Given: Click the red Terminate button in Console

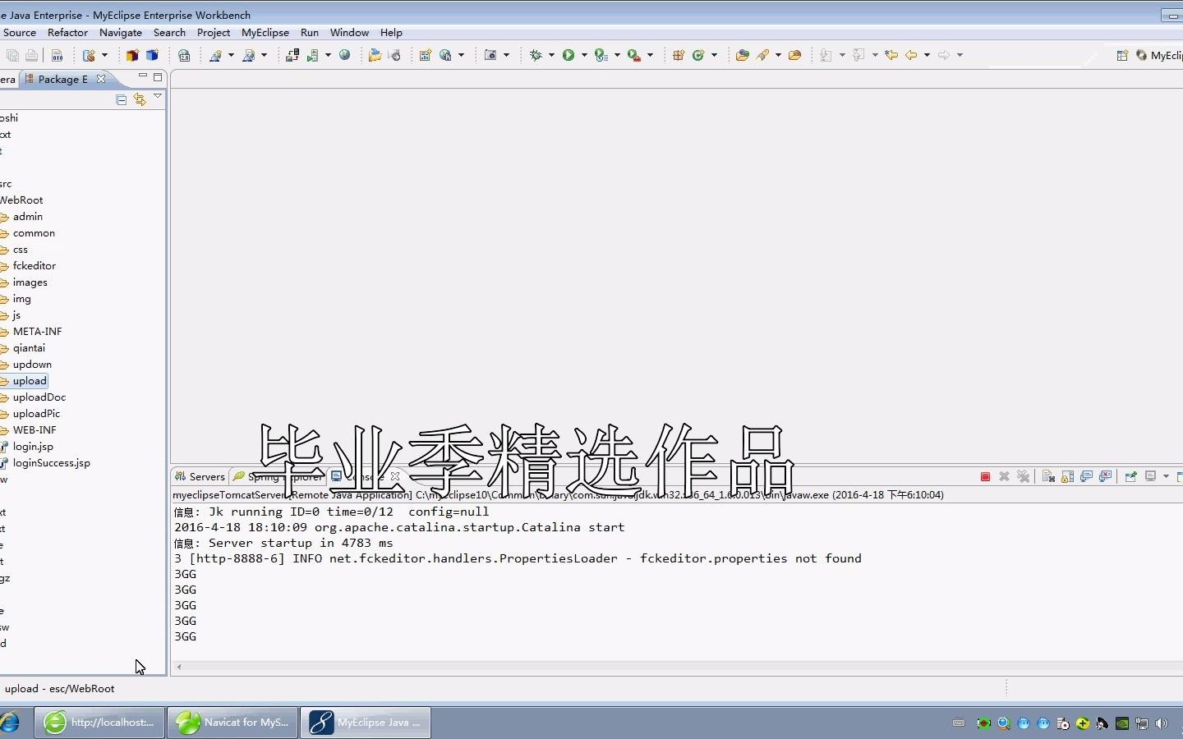Looking at the screenshot, I should pos(985,476).
